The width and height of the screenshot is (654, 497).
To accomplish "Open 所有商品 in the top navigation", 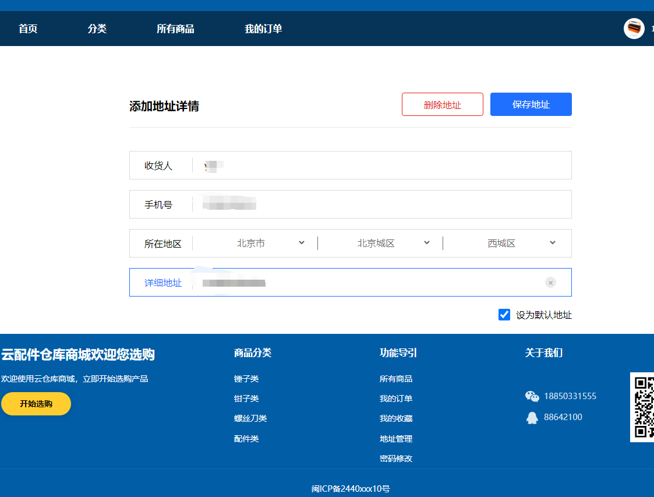I will pos(175,29).
